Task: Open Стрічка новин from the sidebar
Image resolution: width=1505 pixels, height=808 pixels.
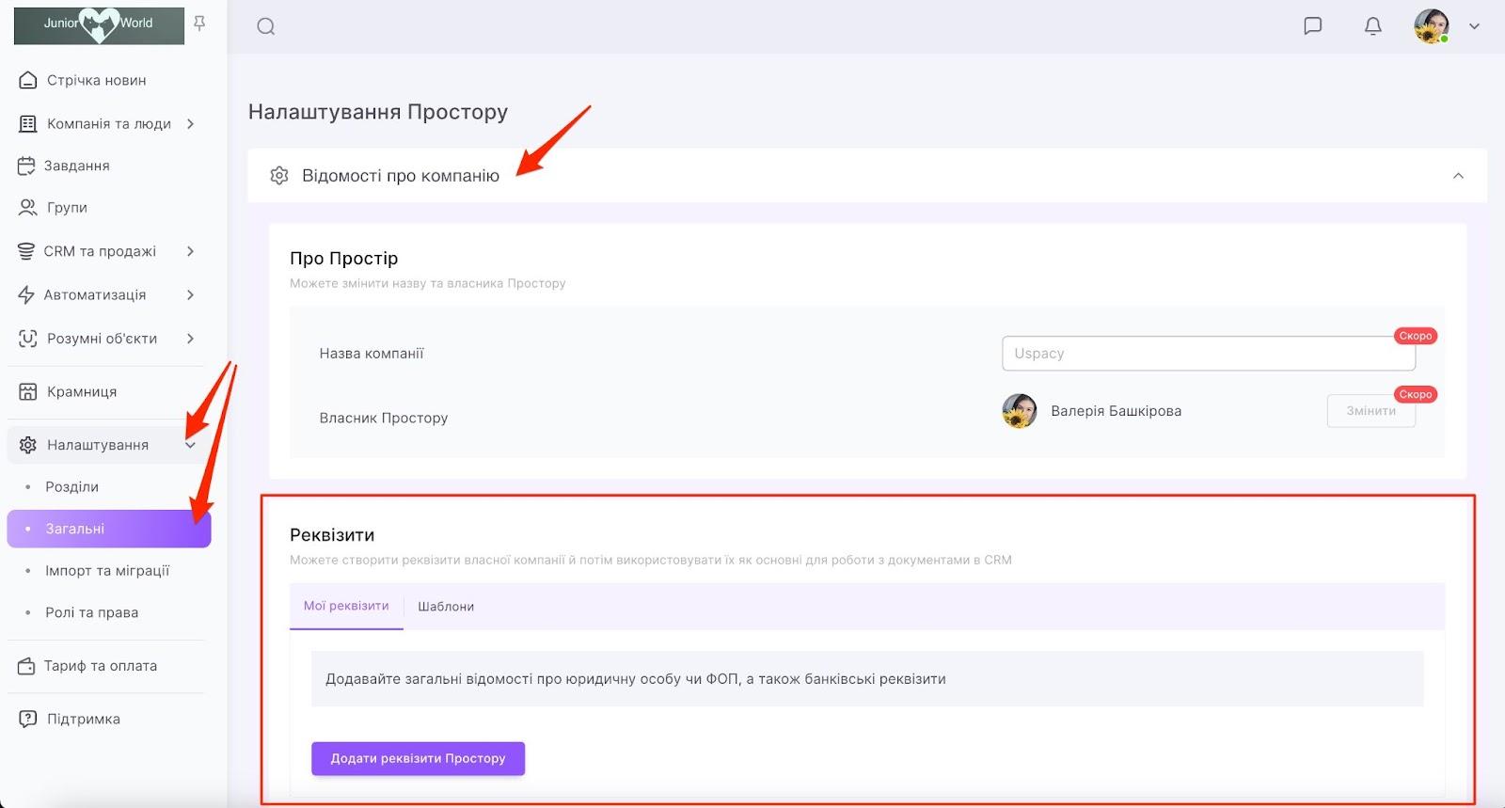Action: tap(96, 81)
